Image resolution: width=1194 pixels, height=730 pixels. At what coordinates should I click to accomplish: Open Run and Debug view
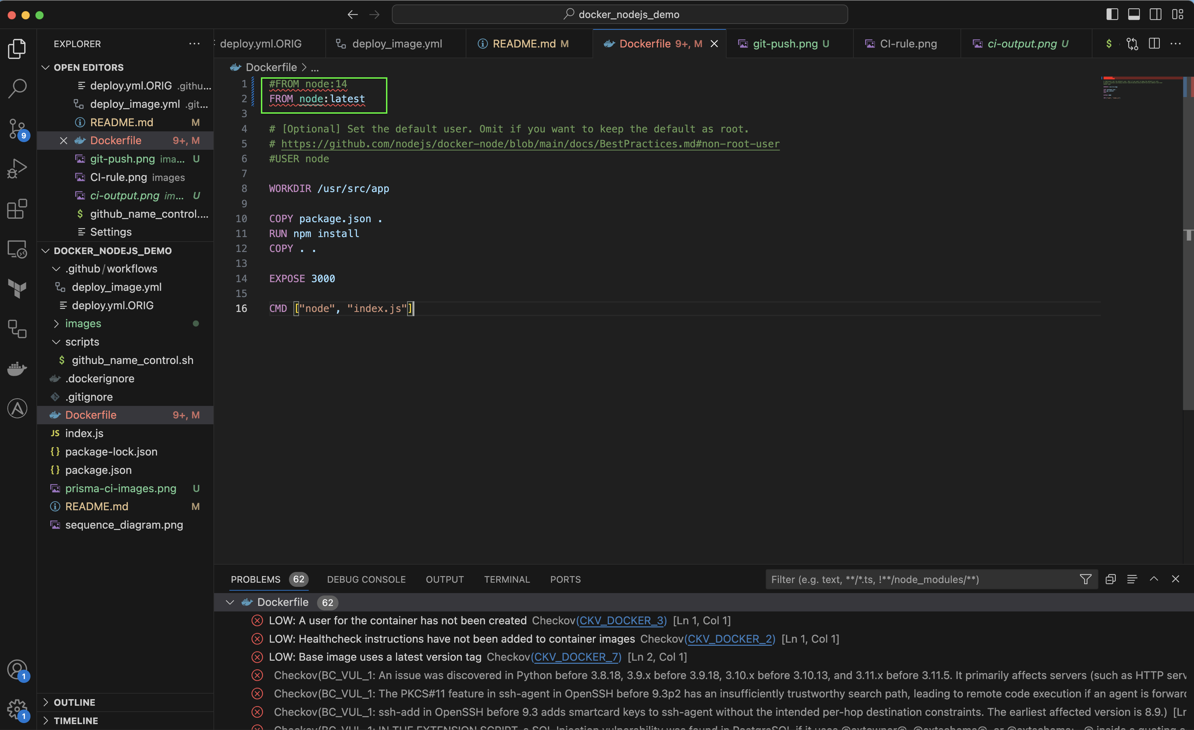17,169
